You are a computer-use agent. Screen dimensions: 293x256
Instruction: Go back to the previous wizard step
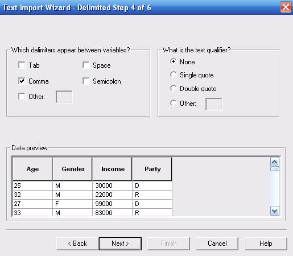[x=77, y=243]
